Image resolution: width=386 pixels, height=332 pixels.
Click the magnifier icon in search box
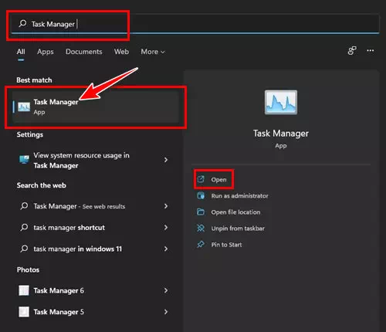pyautogui.click(x=22, y=24)
